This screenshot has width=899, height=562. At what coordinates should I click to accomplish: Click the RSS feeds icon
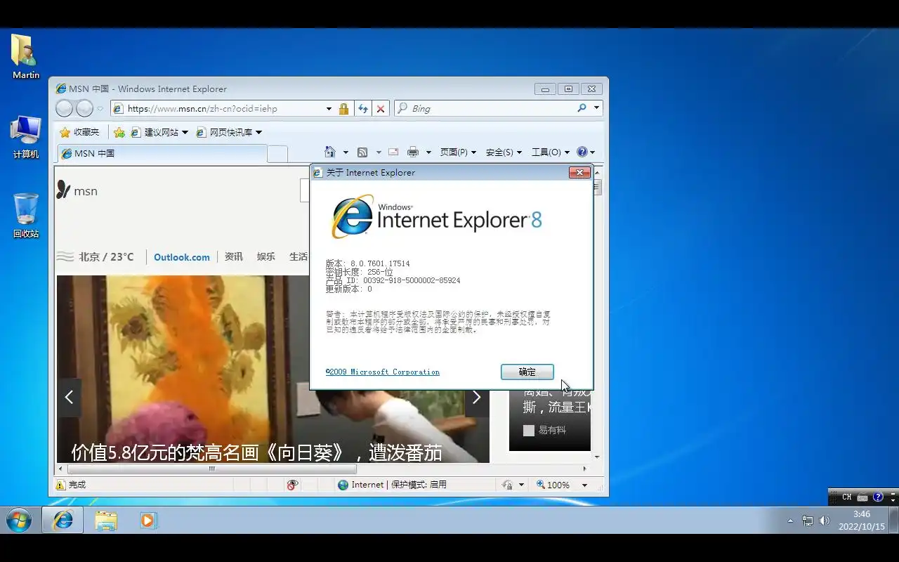[363, 152]
